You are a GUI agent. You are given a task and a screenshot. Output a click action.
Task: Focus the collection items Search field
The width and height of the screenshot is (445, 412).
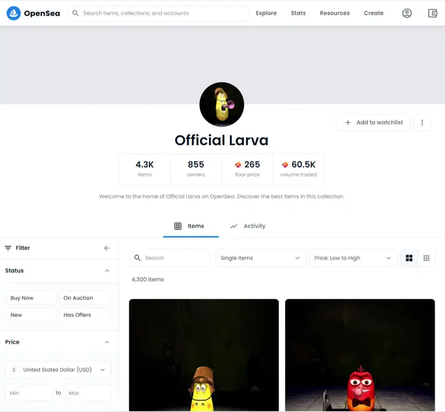pos(170,257)
